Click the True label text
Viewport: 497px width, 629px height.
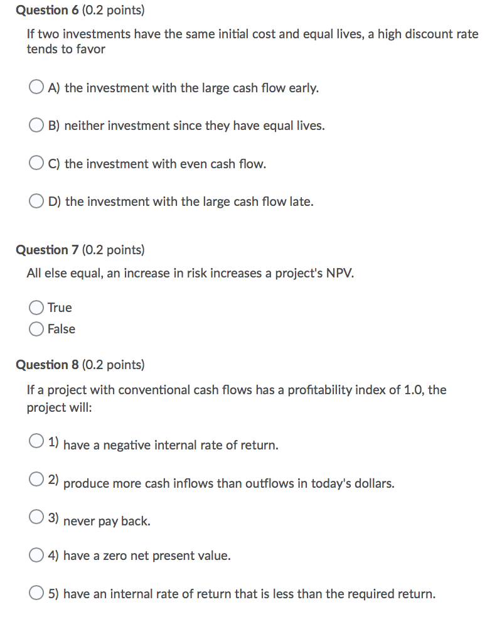click(x=60, y=308)
